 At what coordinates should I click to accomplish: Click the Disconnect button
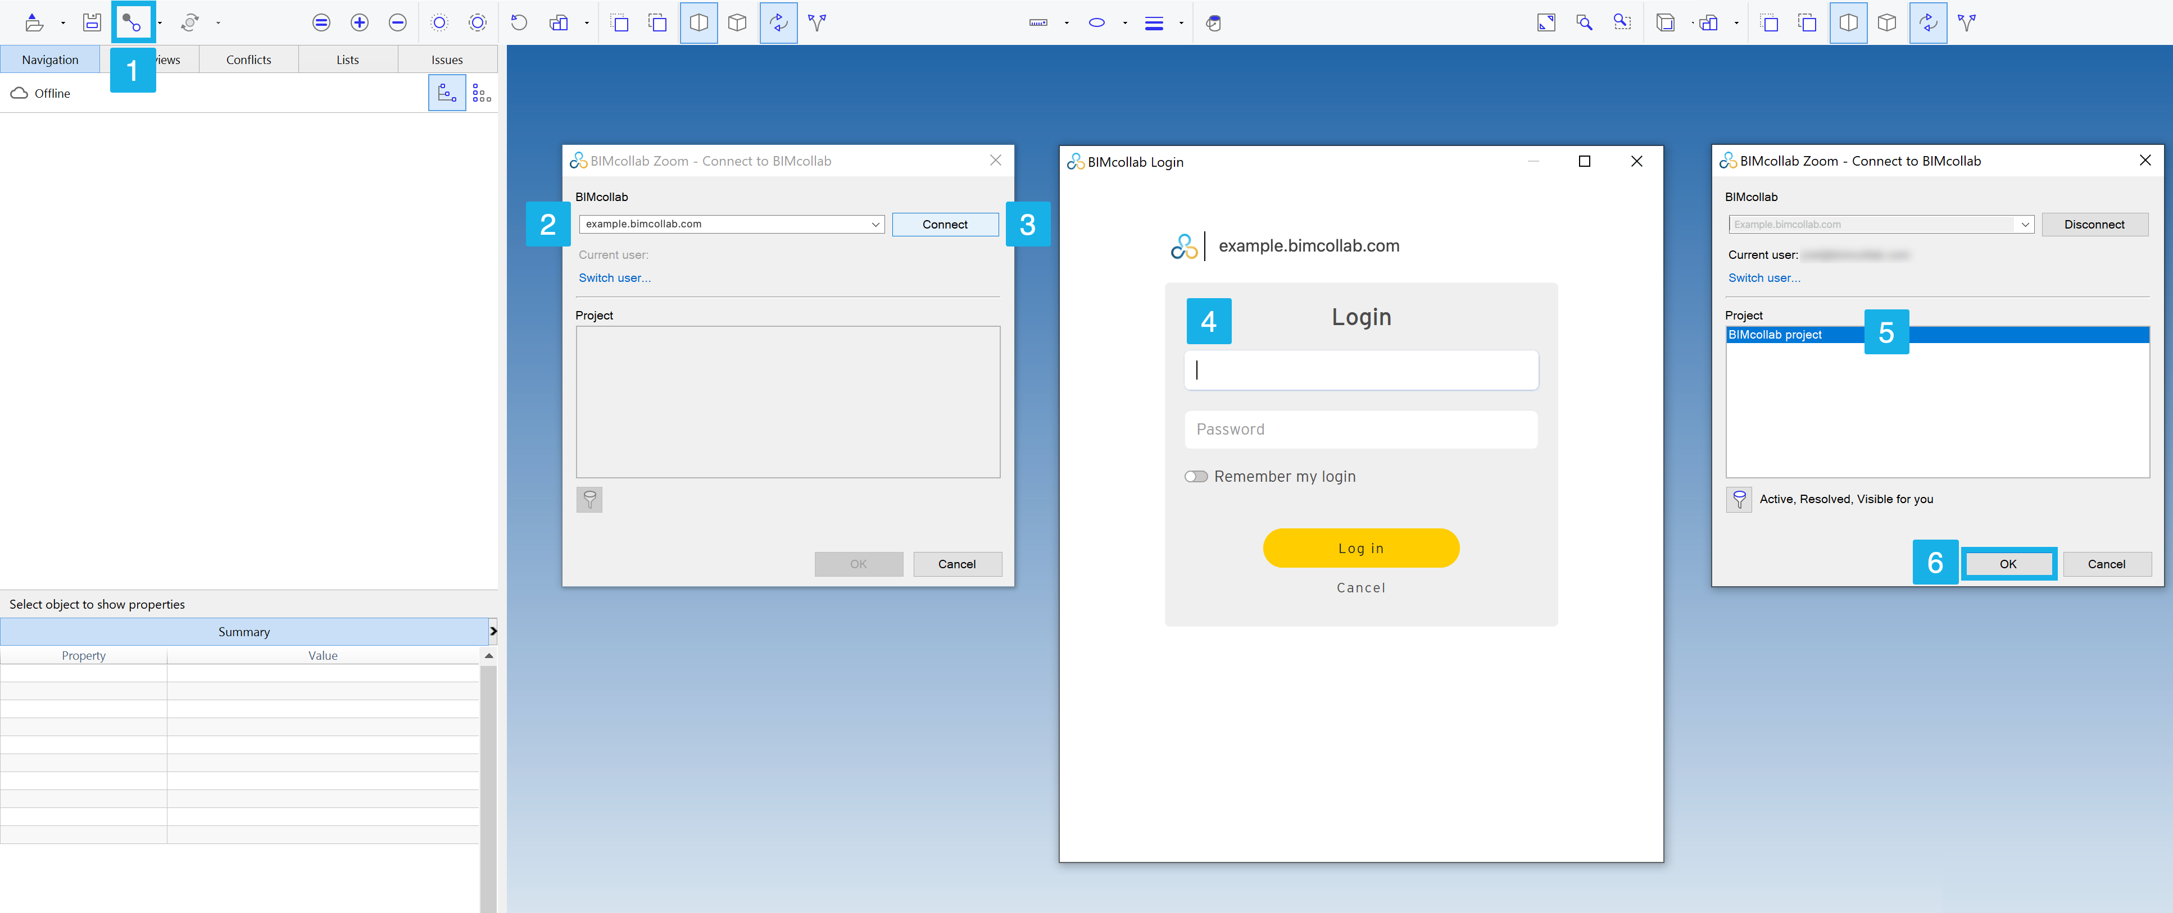click(x=2094, y=224)
